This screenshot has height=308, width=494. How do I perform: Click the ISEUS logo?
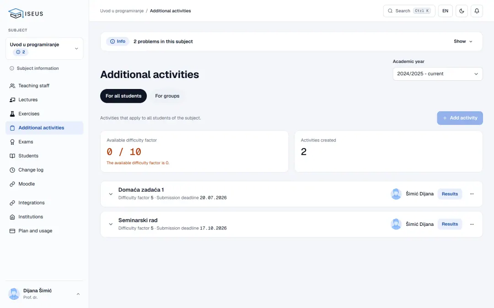coord(26,14)
